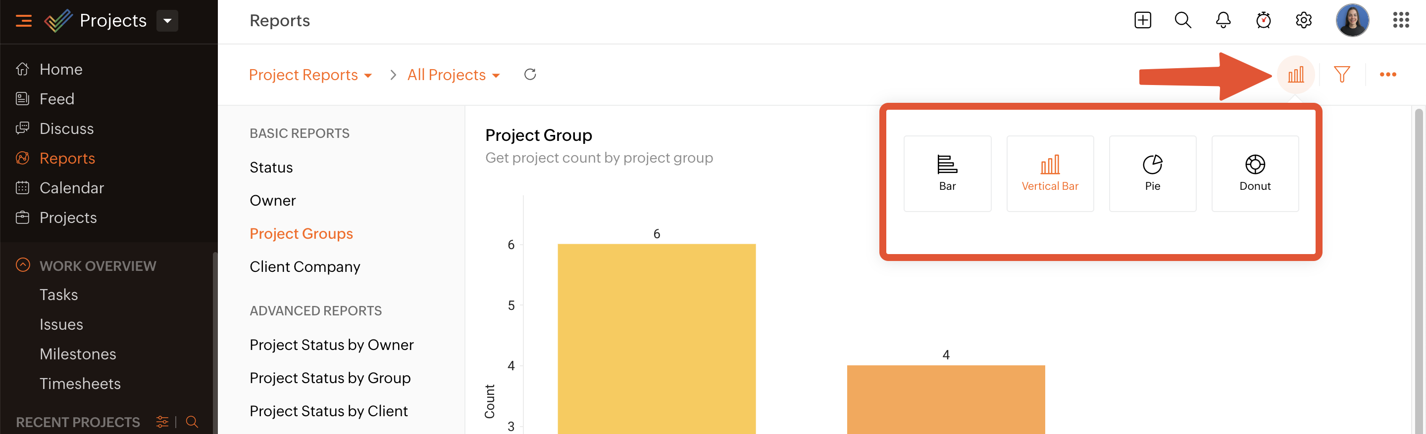
Task: Click the ADVANCED REPORTS section label
Action: tap(315, 311)
